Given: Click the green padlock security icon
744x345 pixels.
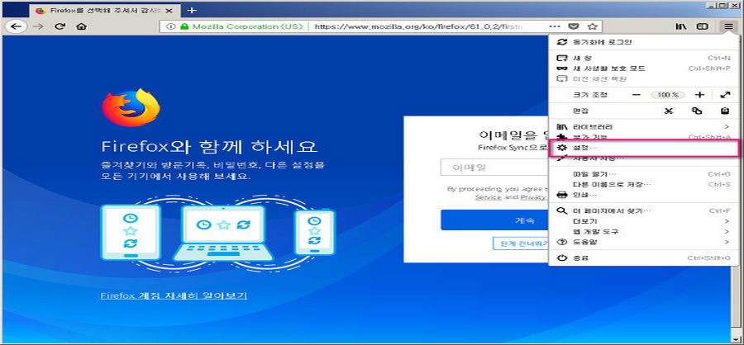Looking at the screenshot, I should click(184, 26).
